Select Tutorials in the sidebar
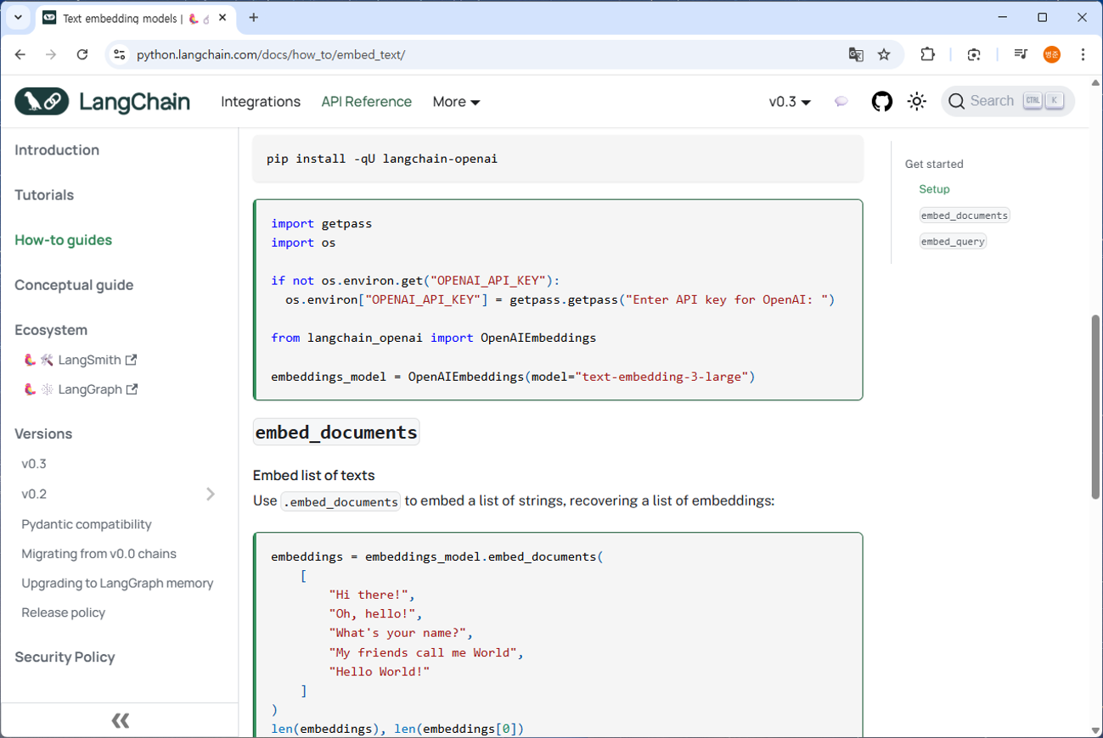 coord(44,195)
